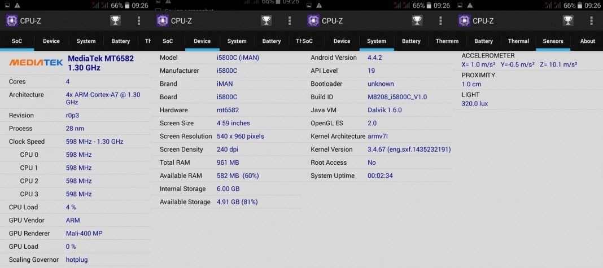The width and height of the screenshot is (603, 268).
Task: Tap the ACCELEROMETER sensor heading
Action: coord(488,56)
